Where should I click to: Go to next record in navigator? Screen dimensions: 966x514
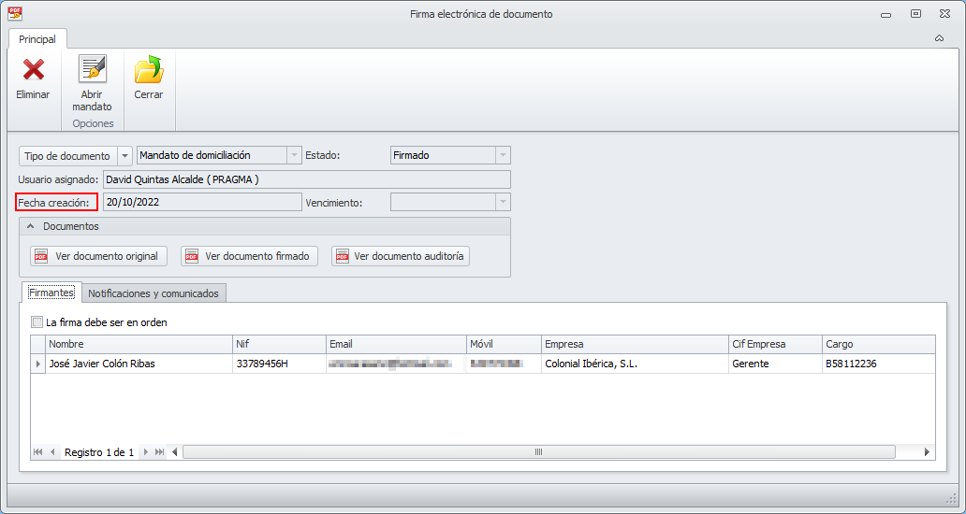pyautogui.click(x=145, y=452)
